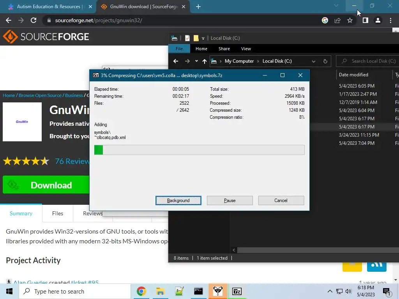Go back in Chrome browser

point(9,20)
